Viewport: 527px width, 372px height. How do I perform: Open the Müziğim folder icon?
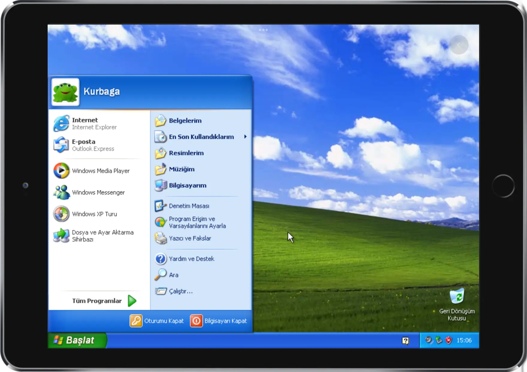pos(161,169)
